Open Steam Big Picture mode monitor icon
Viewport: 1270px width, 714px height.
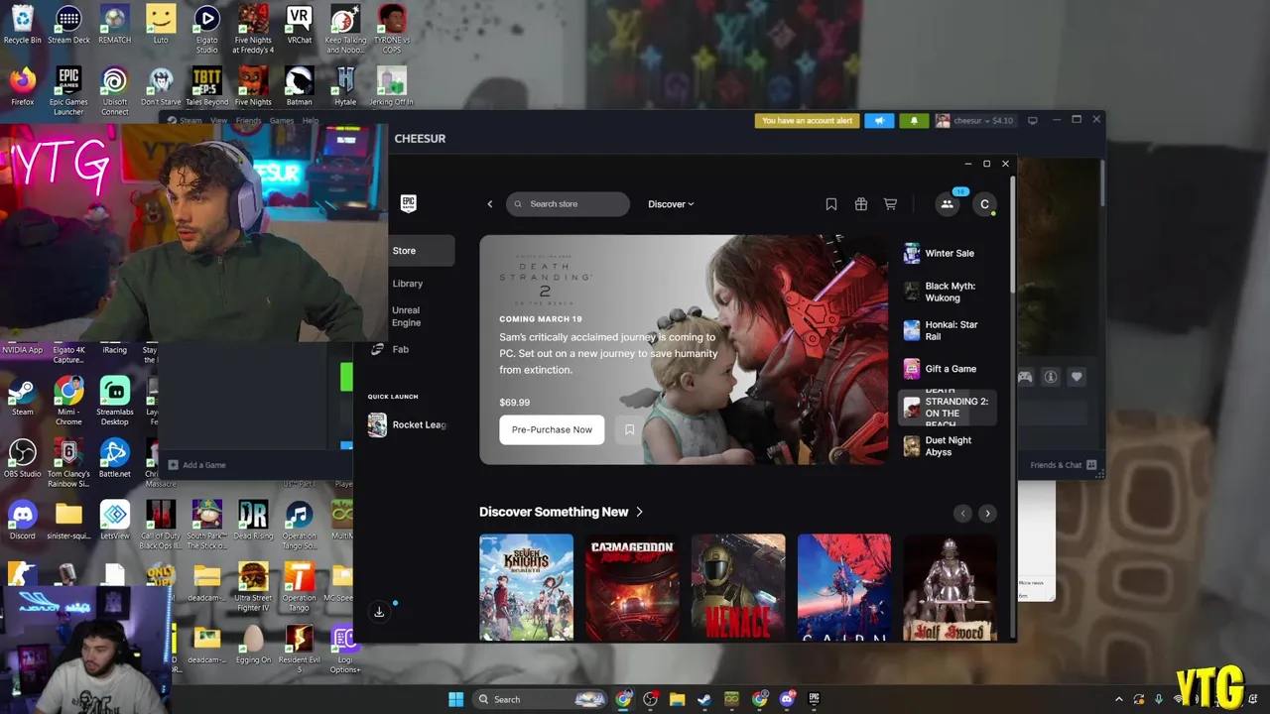(1032, 121)
